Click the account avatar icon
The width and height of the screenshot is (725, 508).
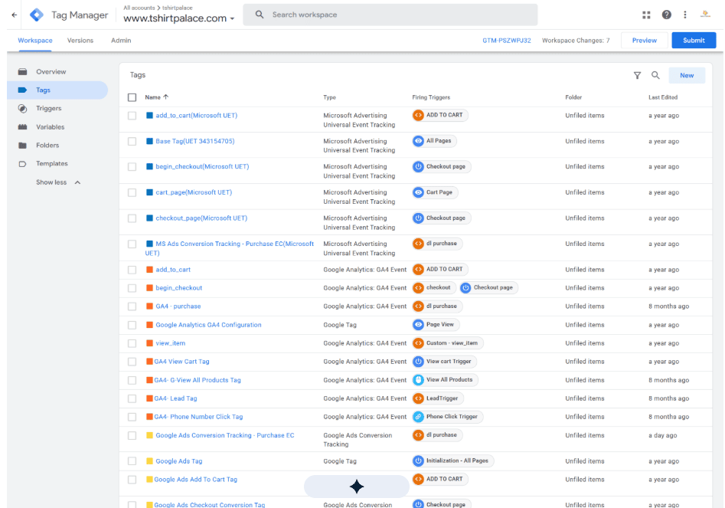(x=705, y=15)
